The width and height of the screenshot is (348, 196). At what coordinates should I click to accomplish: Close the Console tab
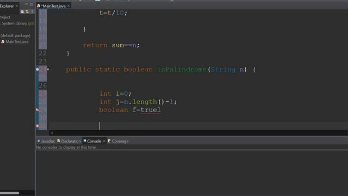[x=104, y=141]
